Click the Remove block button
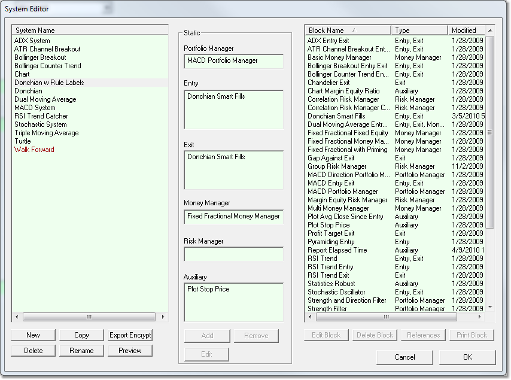511x380 pixels. coord(256,336)
